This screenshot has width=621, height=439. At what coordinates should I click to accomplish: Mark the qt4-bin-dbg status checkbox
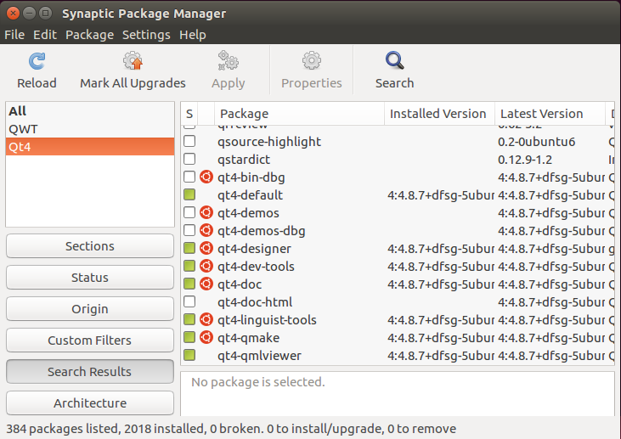189,177
